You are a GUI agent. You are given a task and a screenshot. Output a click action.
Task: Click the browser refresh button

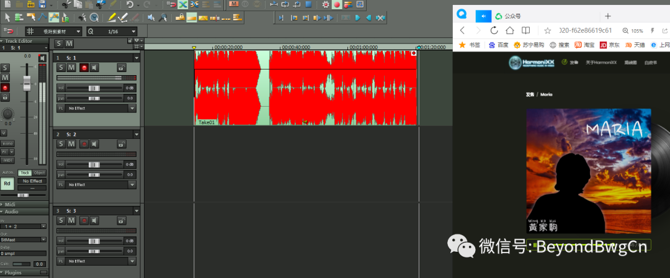coord(494,30)
